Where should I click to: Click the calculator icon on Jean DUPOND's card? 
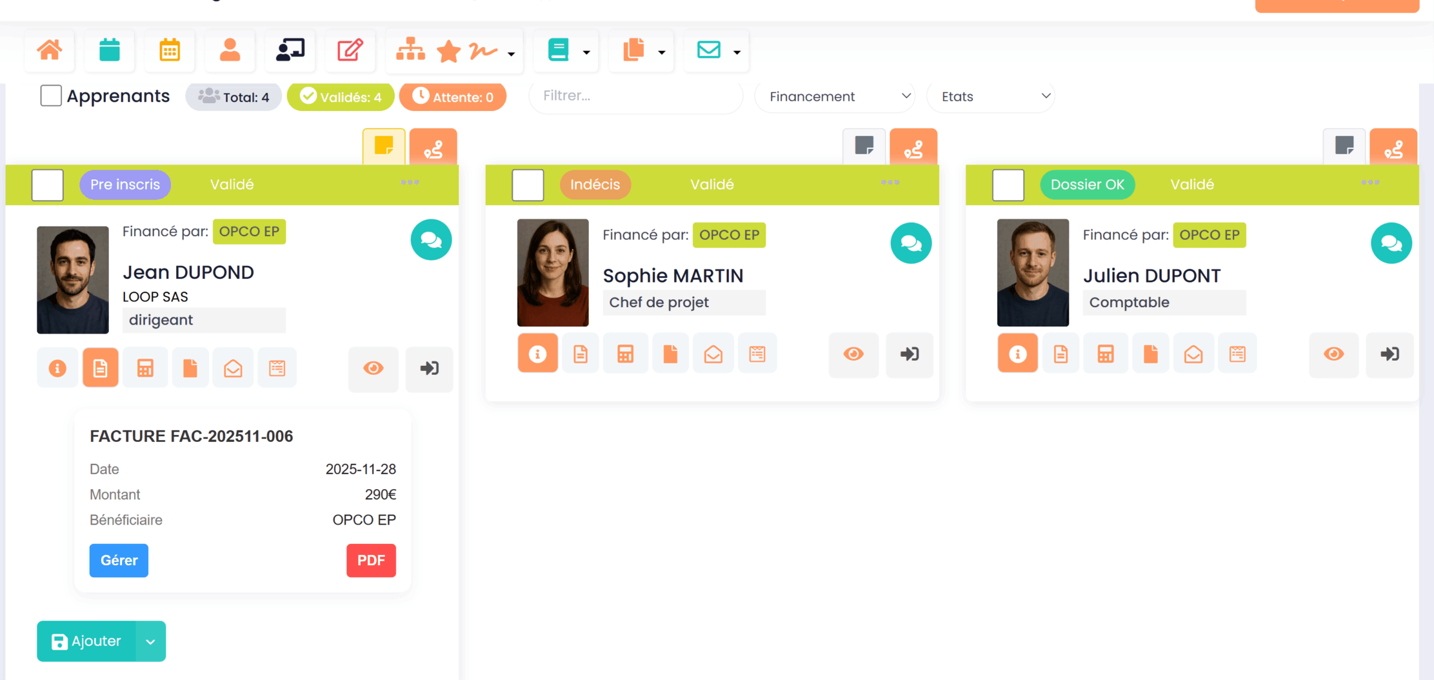(145, 368)
